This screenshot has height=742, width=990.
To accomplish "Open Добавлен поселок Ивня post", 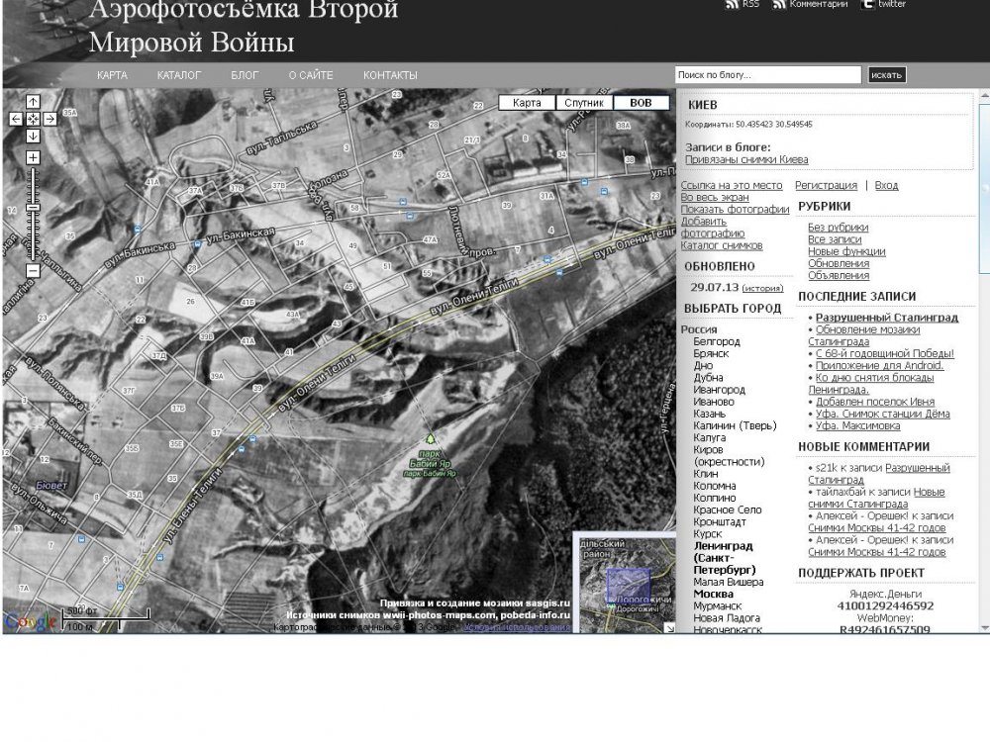I will (875, 402).
